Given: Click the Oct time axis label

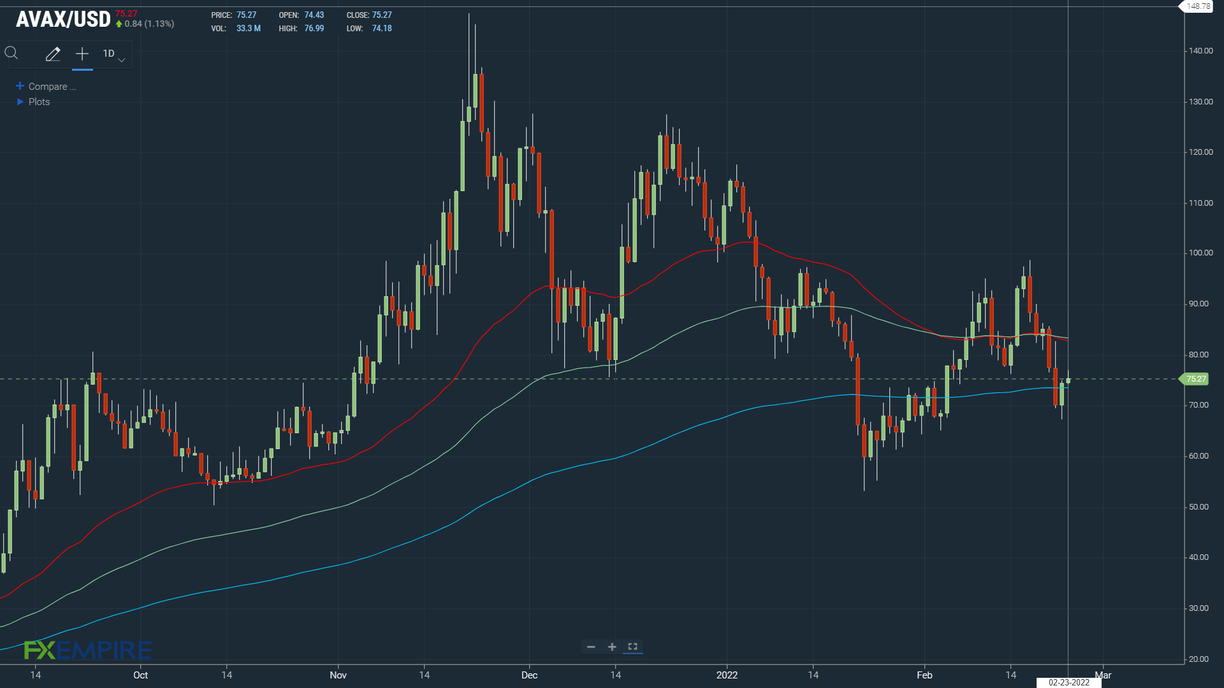Looking at the screenshot, I should pos(140,675).
